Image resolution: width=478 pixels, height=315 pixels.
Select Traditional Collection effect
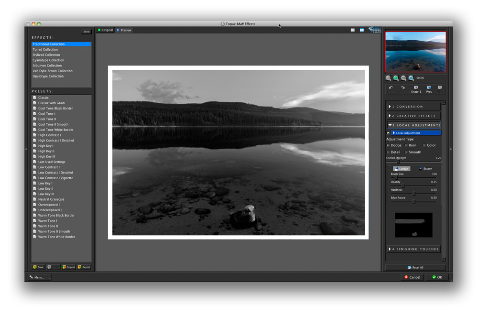pyautogui.click(x=61, y=44)
